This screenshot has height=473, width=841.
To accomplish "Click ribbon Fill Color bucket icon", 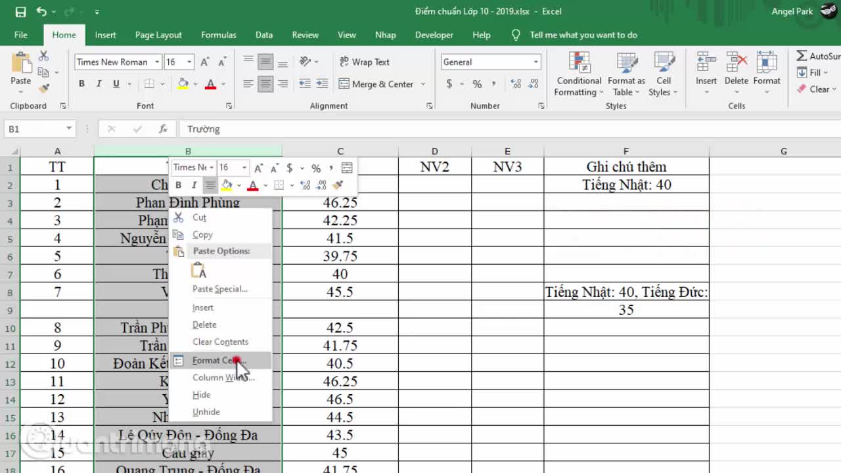I will pos(183,84).
